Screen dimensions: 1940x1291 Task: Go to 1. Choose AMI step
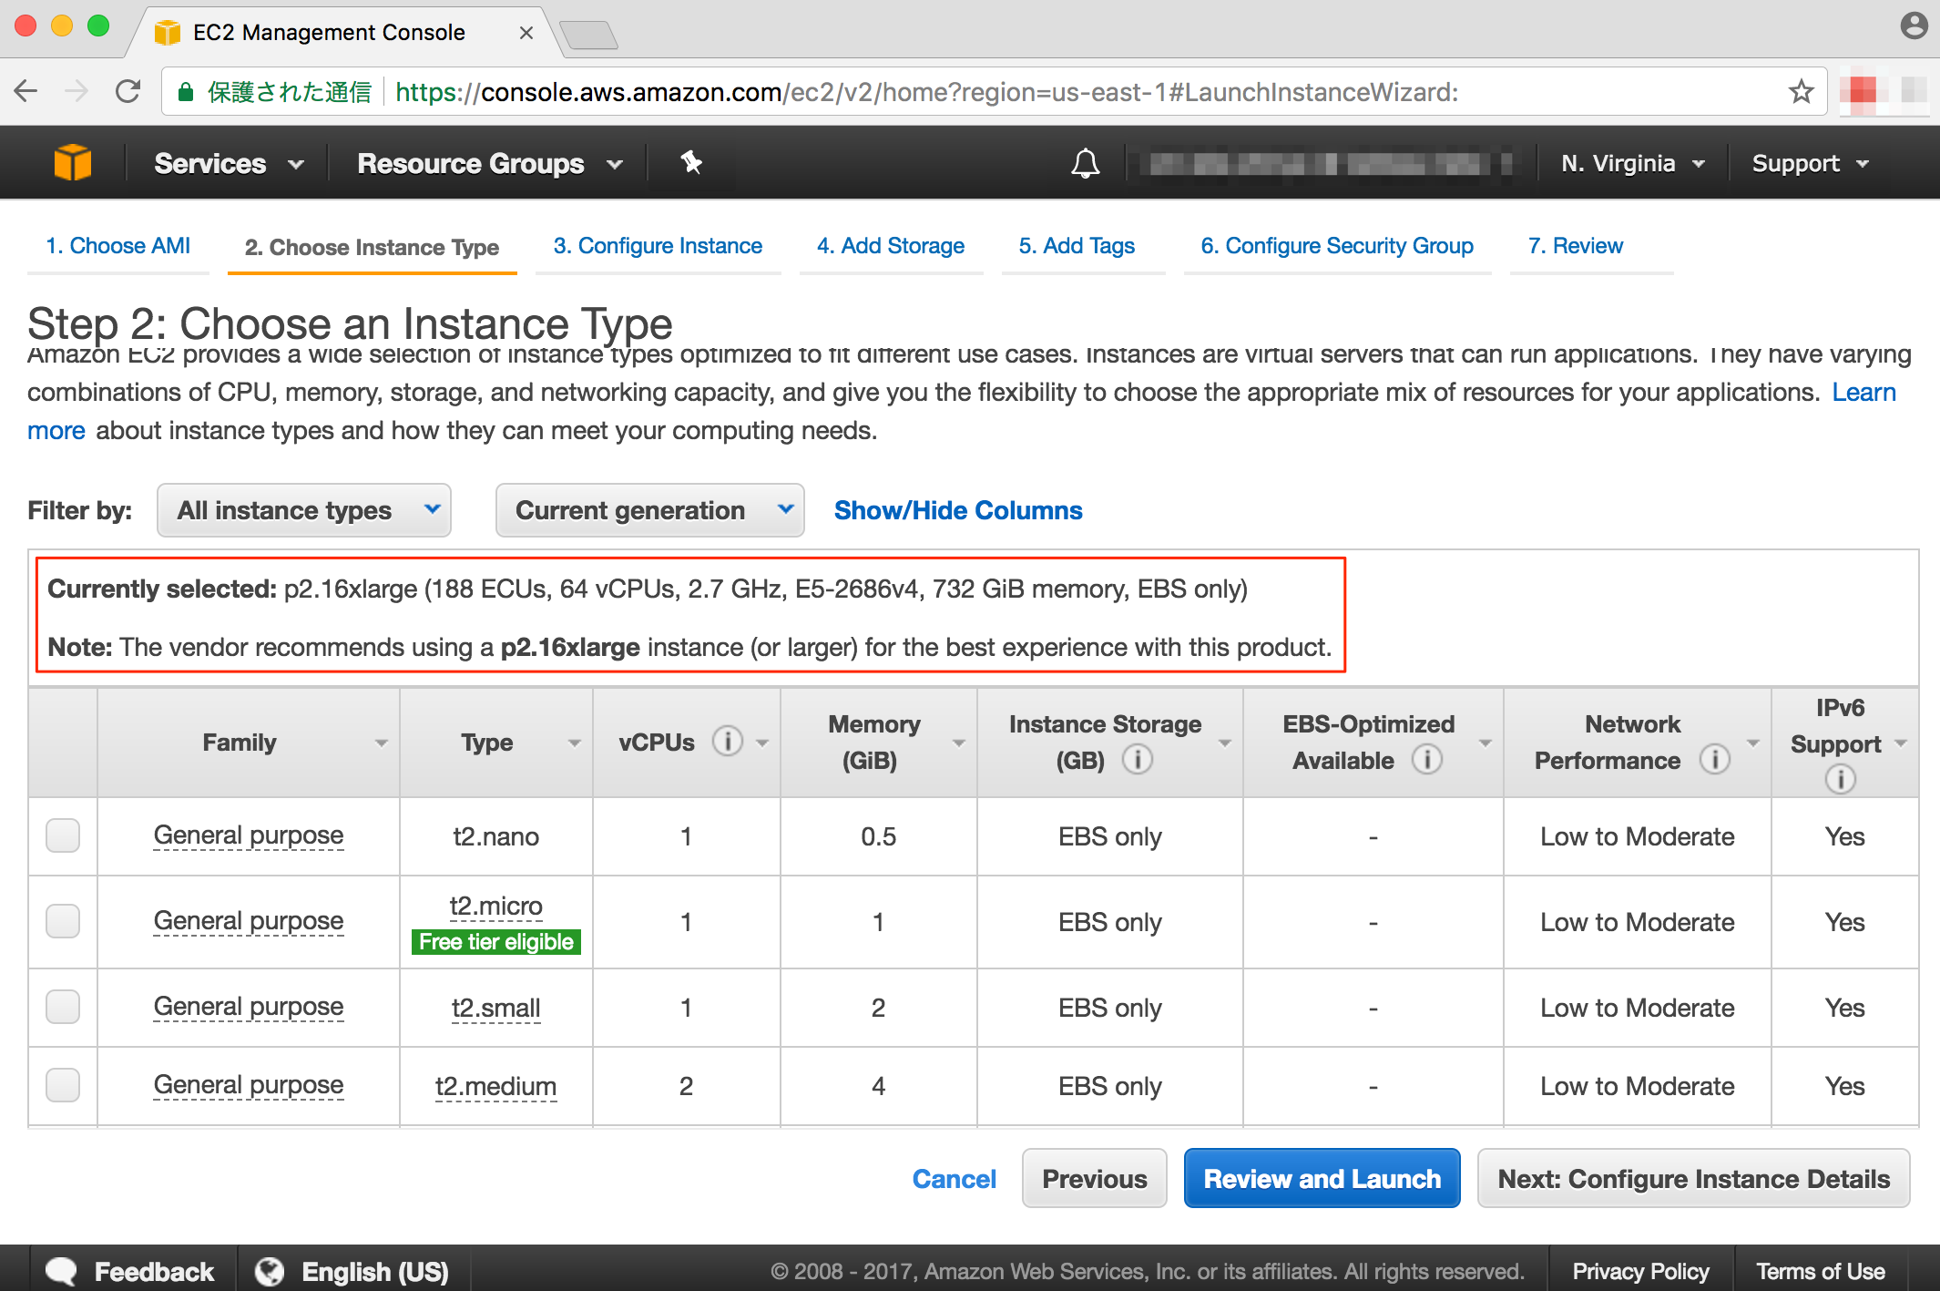(x=118, y=246)
